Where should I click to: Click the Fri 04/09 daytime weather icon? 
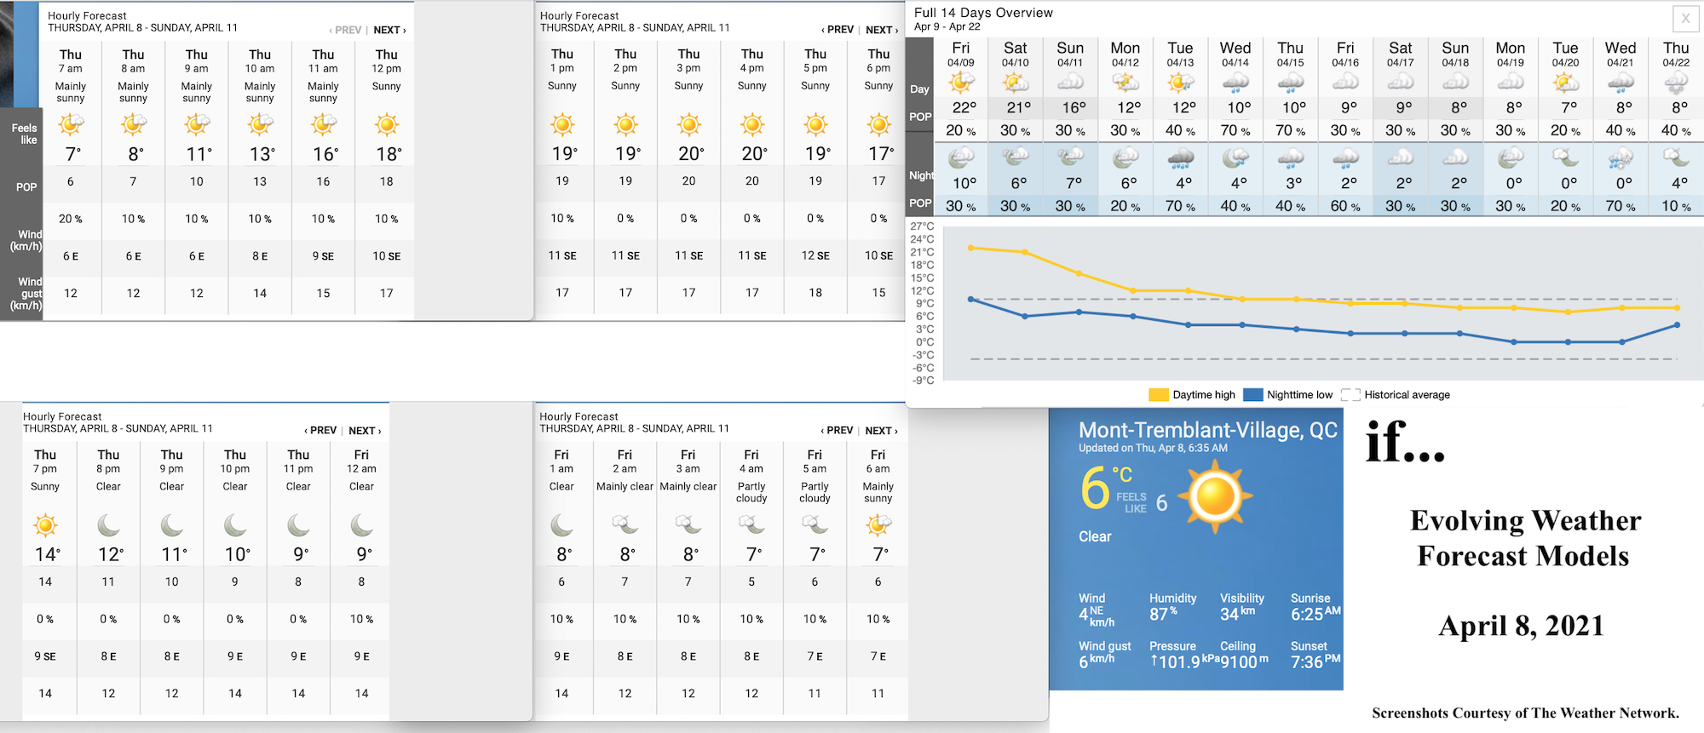click(x=962, y=83)
